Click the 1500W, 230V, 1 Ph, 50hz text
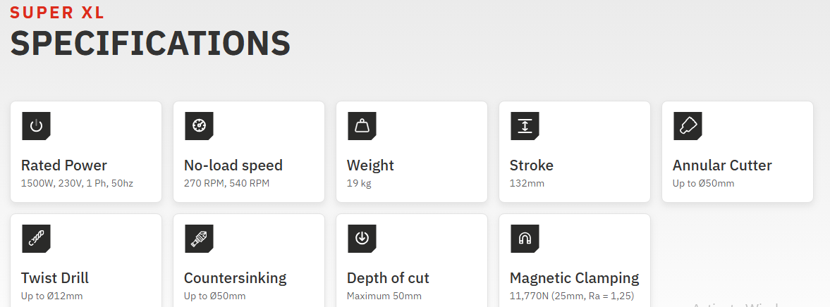The image size is (830, 307). [77, 183]
